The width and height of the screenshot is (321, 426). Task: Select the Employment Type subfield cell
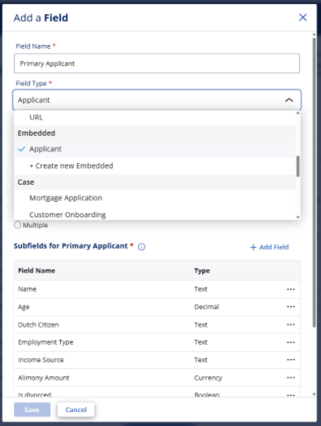[x=46, y=342]
